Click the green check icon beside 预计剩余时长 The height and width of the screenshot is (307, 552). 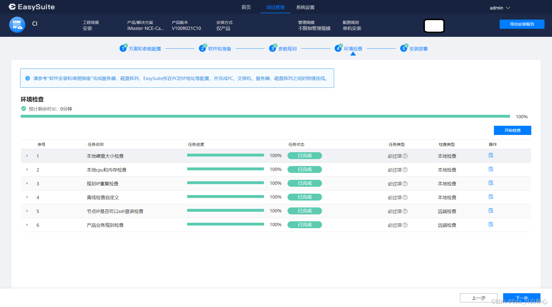pyautogui.click(x=24, y=108)
